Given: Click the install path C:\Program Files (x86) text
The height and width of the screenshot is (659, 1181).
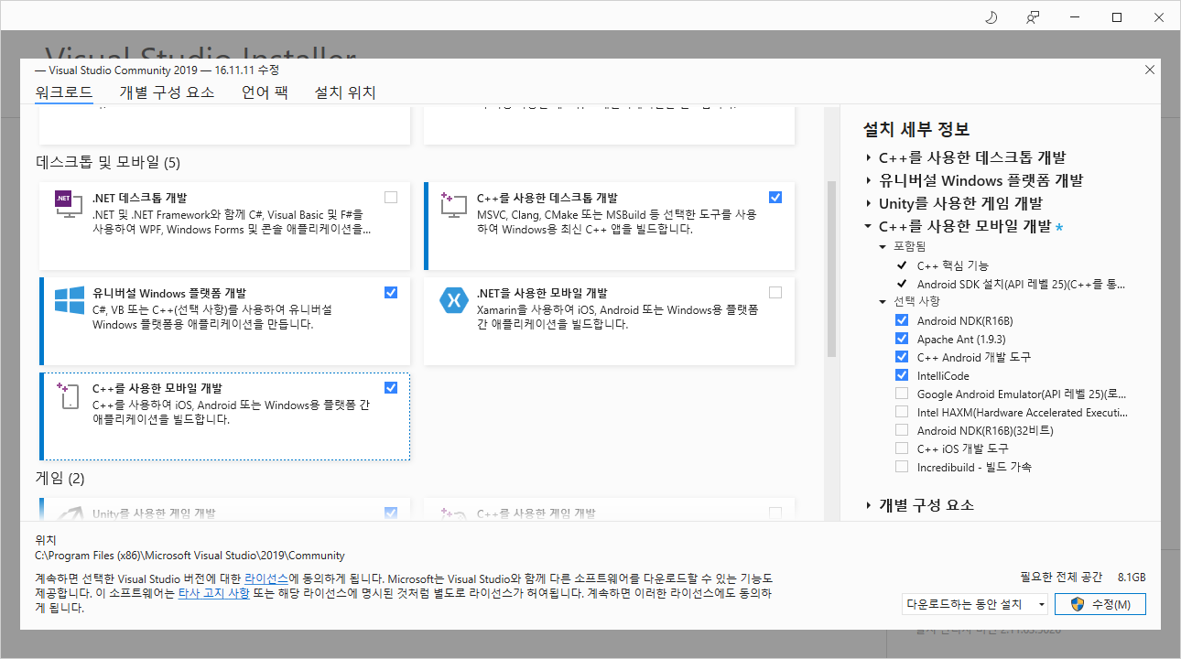Looking at the screenshot, I should coord(190,555).
